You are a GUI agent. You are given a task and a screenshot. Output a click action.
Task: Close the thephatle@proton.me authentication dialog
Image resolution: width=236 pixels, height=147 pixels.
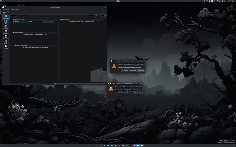[141, 84]
